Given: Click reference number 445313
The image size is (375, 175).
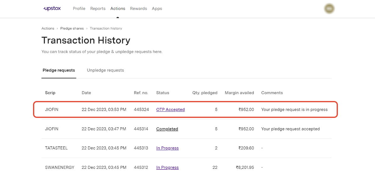Looking at the screenshot, I should (x=141, y=148).
